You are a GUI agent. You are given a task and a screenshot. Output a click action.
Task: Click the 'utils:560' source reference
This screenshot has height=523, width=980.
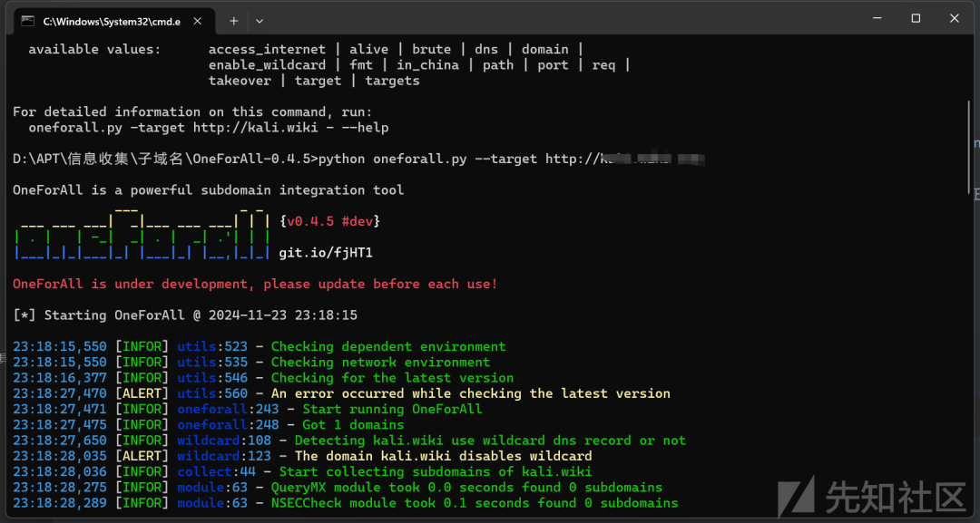(x=212, y=393)
